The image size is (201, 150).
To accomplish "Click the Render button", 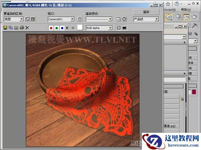I will tap(146, 12).
